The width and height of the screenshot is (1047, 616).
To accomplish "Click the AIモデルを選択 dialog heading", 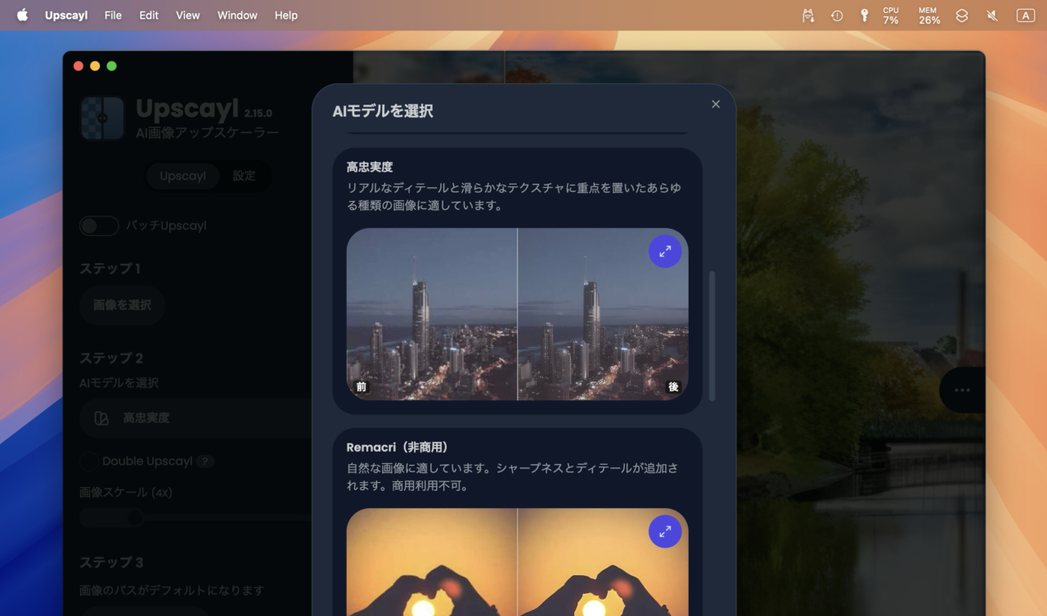I will (383, 111).
